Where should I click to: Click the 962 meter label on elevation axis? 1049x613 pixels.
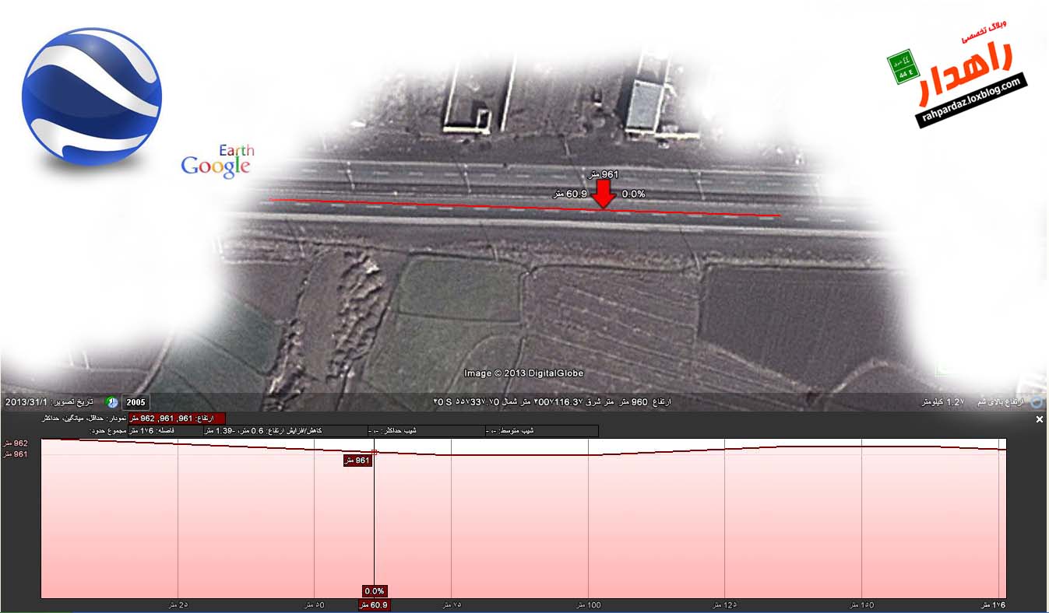pos(16,443)
